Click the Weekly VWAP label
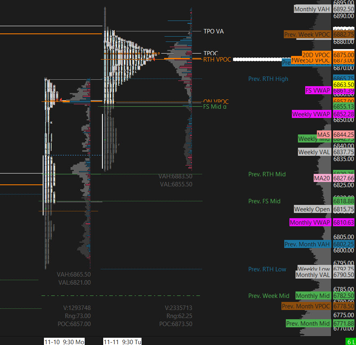This screenshot has width=356, height=345. point(311,114)
